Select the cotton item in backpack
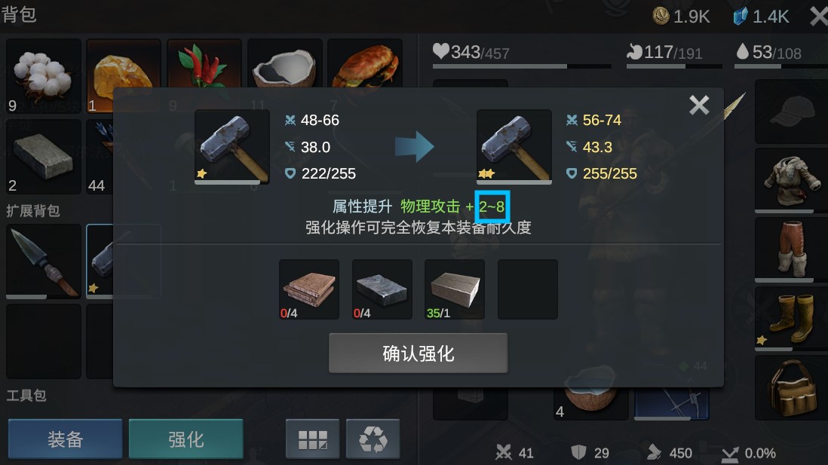Screen dimensions: 828x465 tap(43, 75)
